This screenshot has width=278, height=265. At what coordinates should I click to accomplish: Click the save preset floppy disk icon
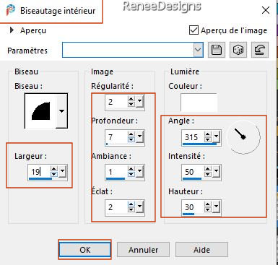click(217, 50)
